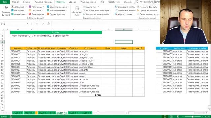211x118 pixels.
Task: Click the Select All corner triangle
Action: 3,29
